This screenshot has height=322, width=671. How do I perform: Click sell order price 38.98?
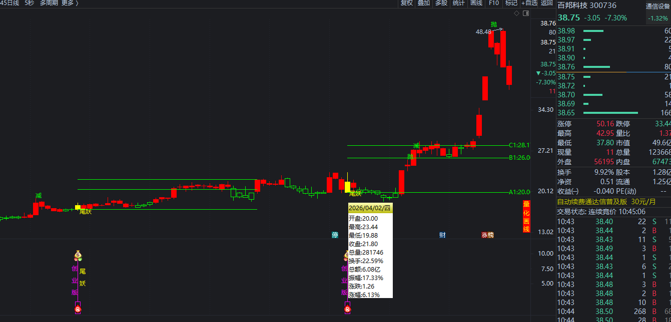566,31
